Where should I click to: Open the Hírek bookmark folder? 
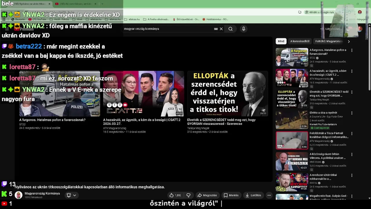coord(77,19)
